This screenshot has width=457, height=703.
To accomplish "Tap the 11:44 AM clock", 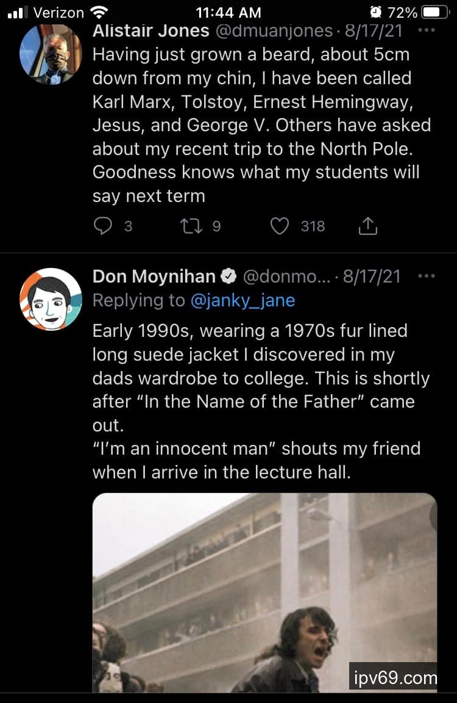I will coord(228,12).
